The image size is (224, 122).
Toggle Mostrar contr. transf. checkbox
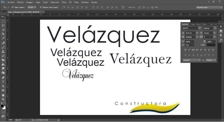pyautogui.click(x=41, y=7)
